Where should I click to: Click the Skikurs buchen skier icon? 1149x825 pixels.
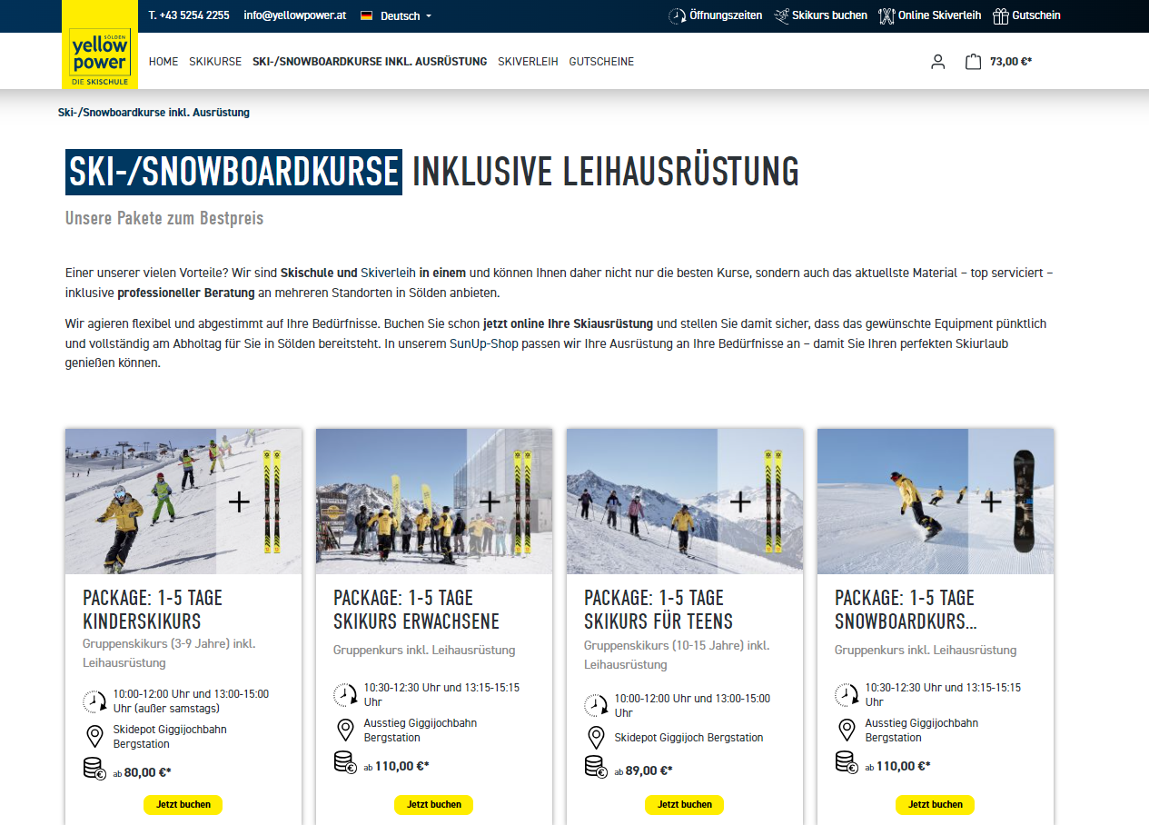click(781, 15)
